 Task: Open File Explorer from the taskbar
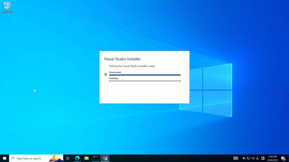coord(86,158)
